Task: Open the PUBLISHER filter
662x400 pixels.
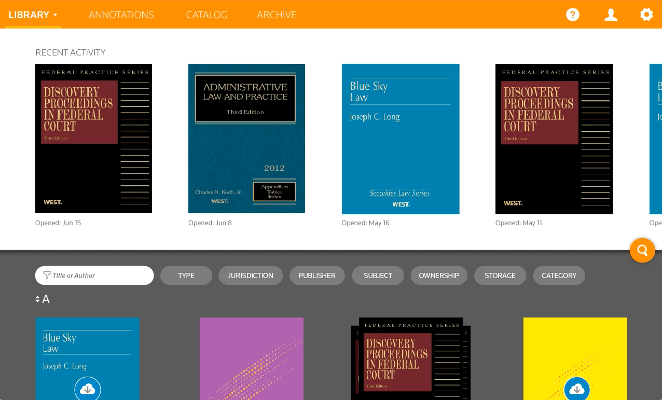Action: click(317, 275)
